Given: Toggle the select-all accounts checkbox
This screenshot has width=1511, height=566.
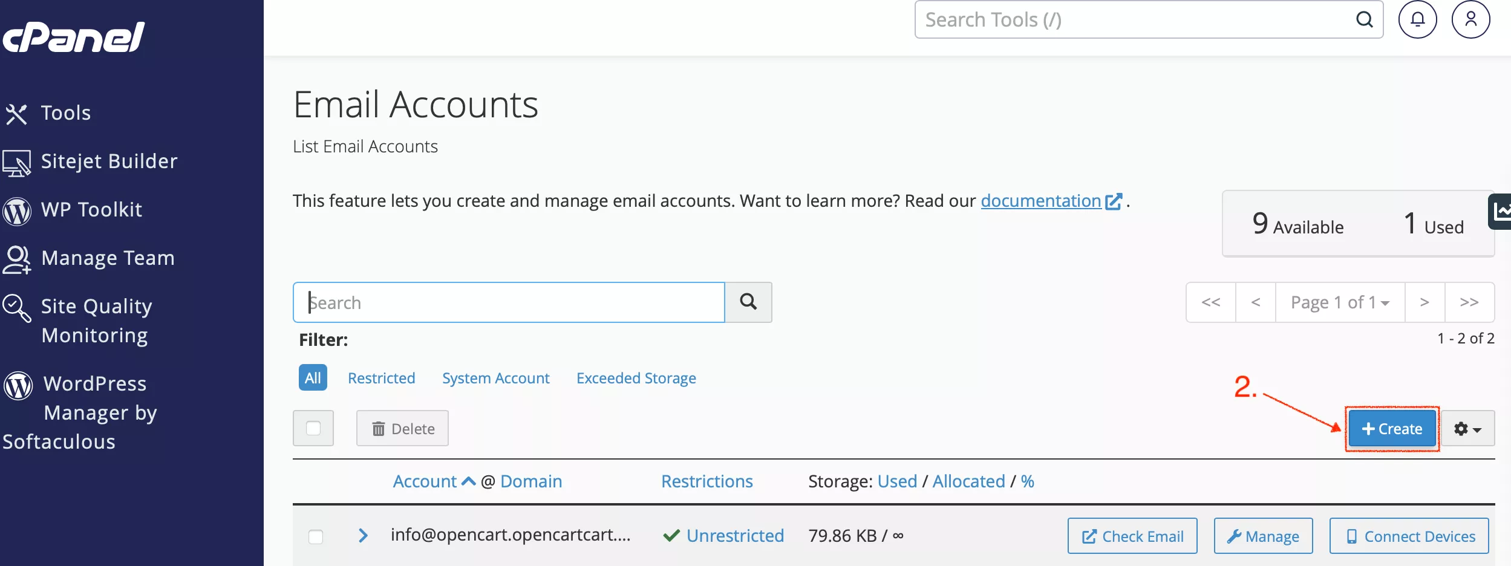Looking at the screenshot, I should pos(313,428).
